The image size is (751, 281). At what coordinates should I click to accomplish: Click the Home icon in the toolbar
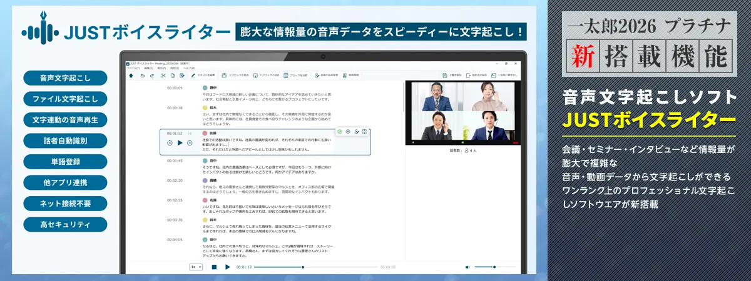tap(131, 76)
